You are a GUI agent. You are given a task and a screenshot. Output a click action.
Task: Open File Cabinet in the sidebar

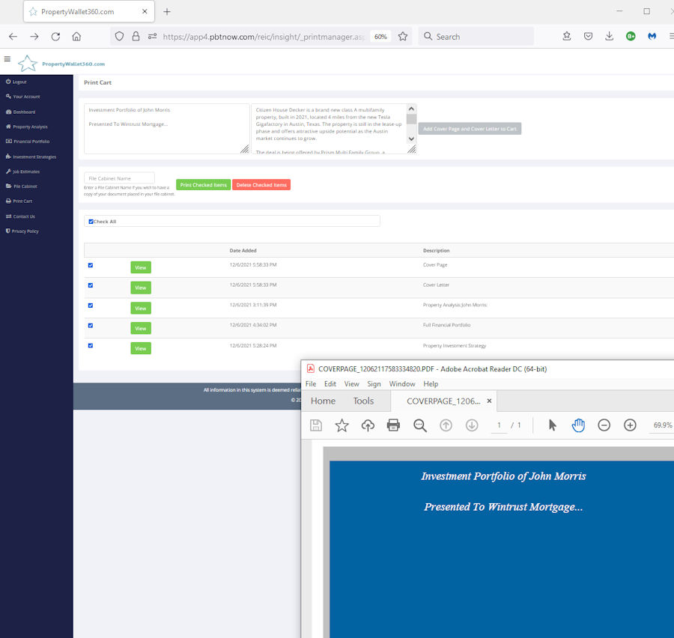[x=22, y=186]
